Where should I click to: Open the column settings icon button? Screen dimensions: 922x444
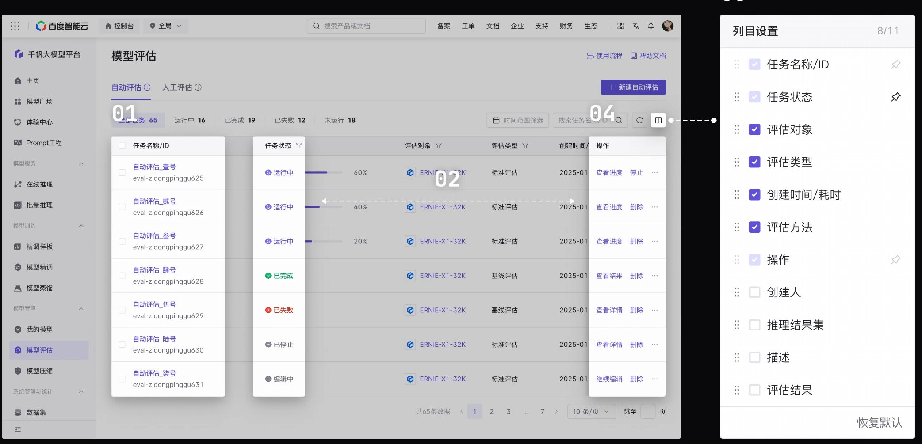pyautogui.click(x=658, y=120)
